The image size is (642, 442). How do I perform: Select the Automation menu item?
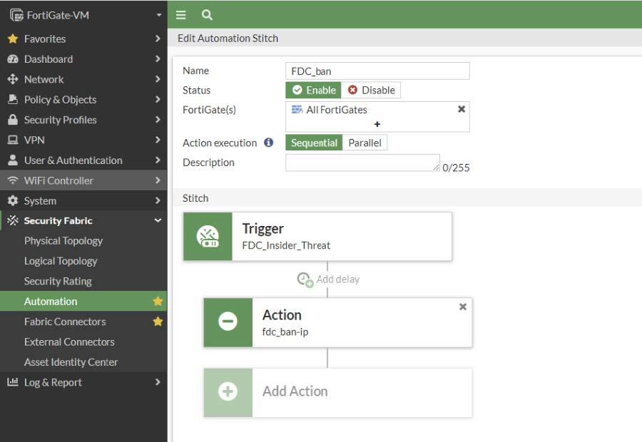[83, 302]
